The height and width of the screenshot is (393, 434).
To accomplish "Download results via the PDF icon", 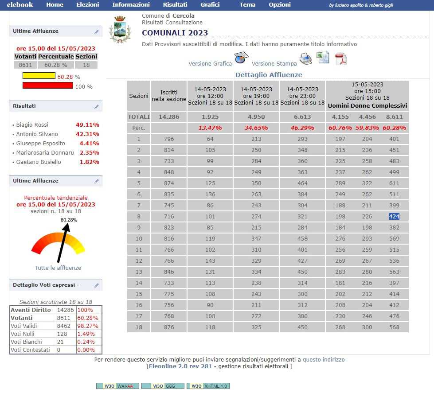I will pos(340,58).
